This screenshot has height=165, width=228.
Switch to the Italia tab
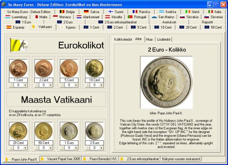click(x=215, y=12)
